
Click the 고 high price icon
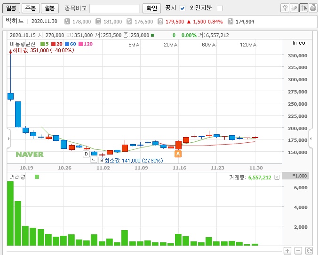click(98, 22)
